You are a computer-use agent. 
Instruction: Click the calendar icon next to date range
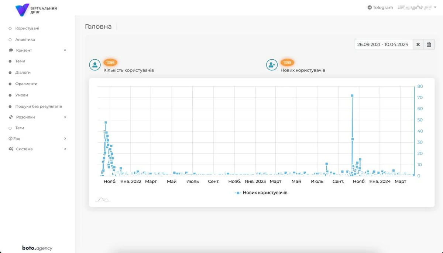pos(429,45)
